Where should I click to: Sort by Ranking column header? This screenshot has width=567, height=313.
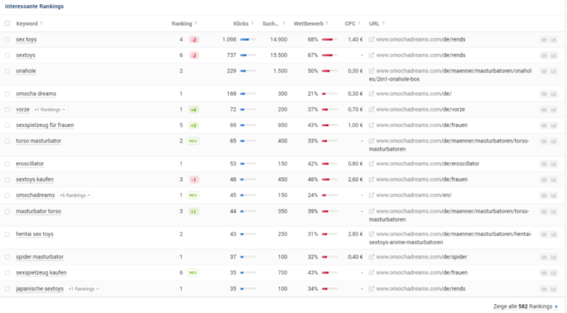click(x=182, y=24)
